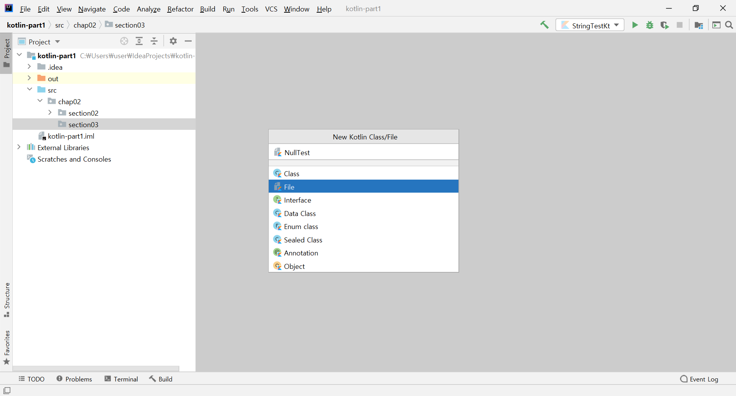The image size is (736, 396).
Task: Open the Build menu
Action: (208, 9)
